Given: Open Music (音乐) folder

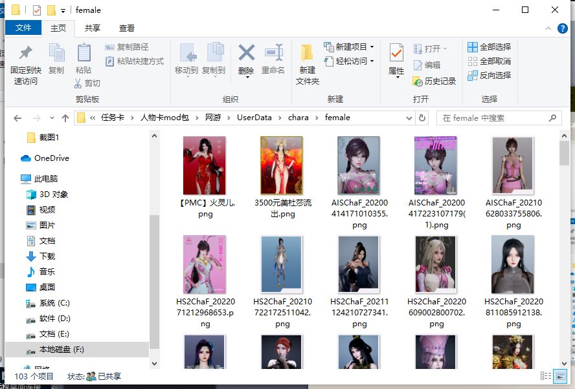Looking at the screenshot, I should [x=41, y=271].
